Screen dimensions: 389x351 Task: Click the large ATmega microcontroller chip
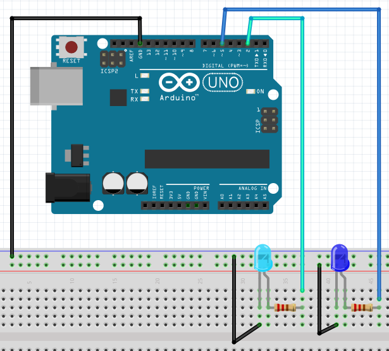click(x=207, y=159)
